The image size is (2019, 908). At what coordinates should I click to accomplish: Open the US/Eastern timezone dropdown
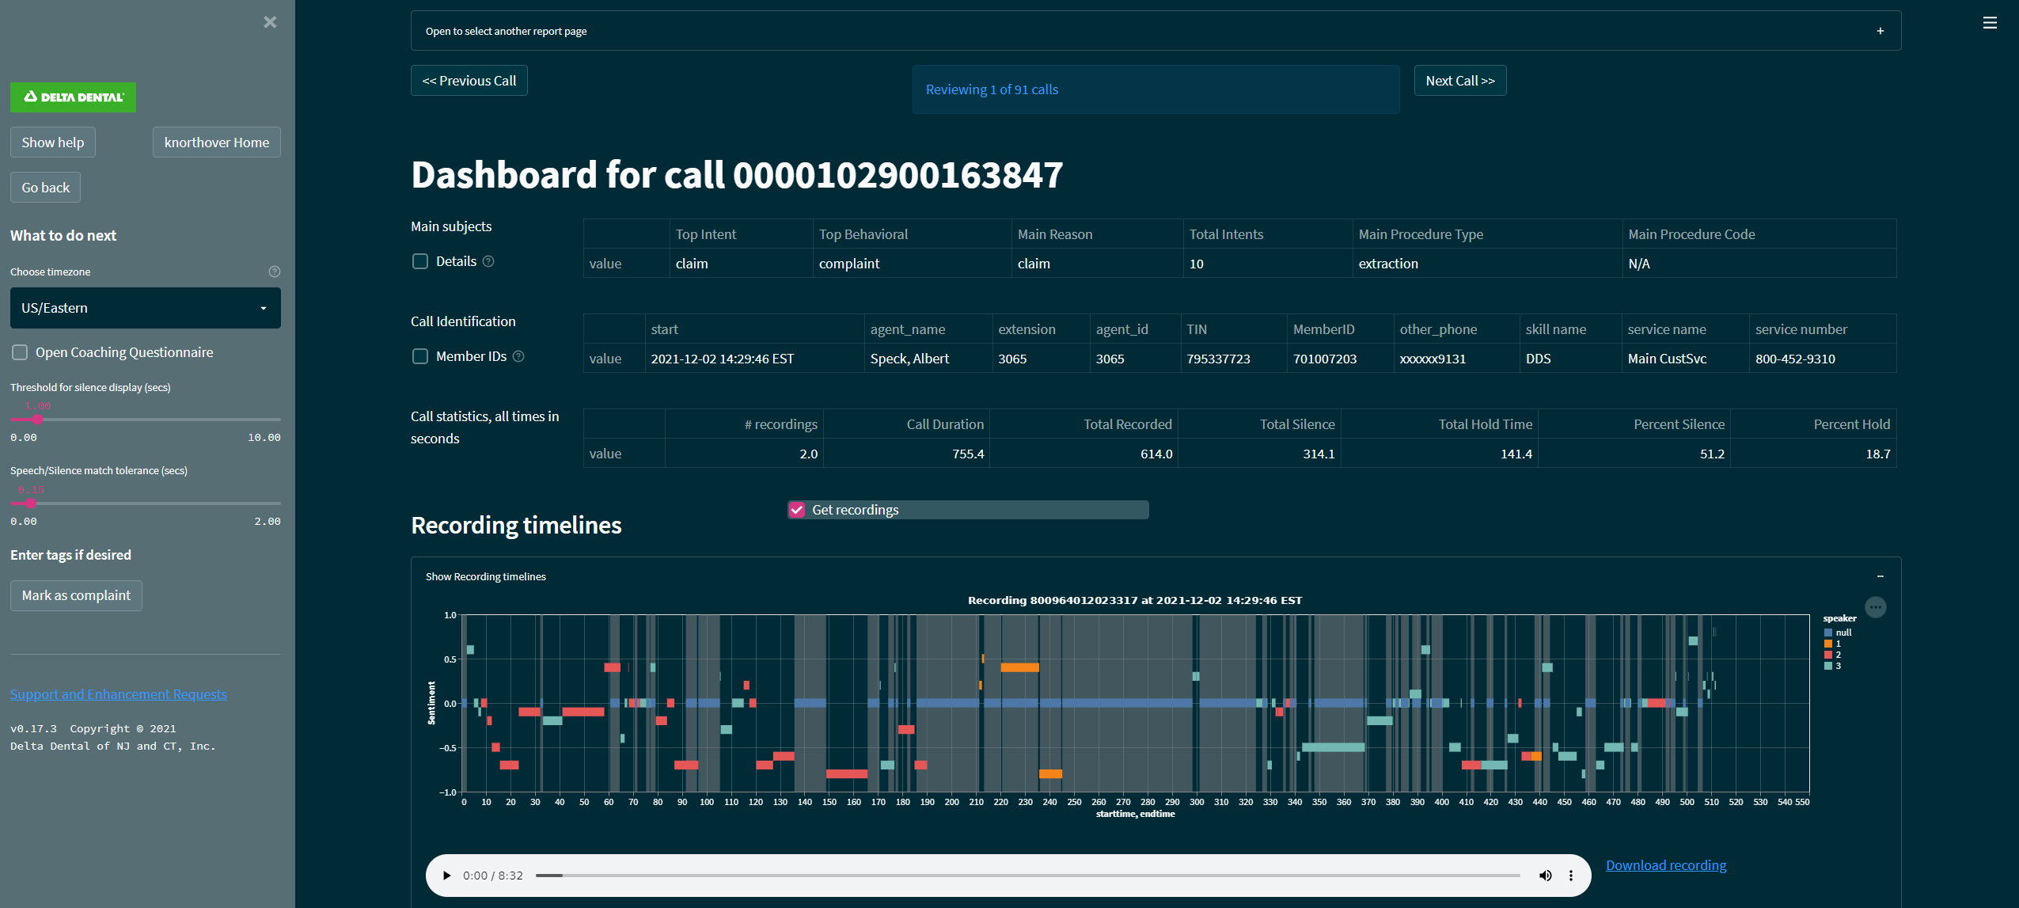tap(145, 307)
